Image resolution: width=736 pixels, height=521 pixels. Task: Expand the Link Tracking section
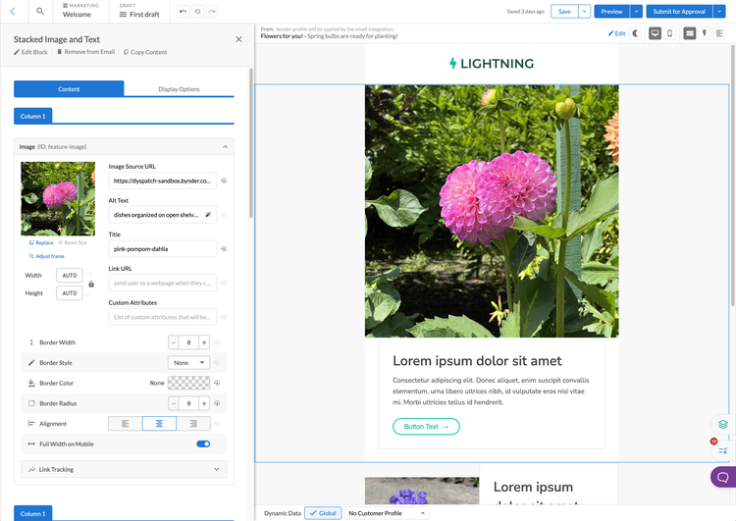[x=124, y=469]
